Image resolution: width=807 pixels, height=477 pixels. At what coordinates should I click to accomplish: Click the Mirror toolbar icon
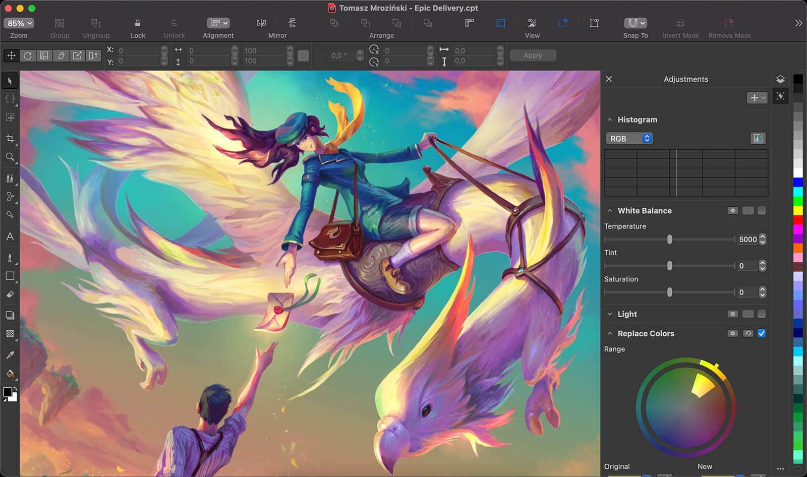261,23
